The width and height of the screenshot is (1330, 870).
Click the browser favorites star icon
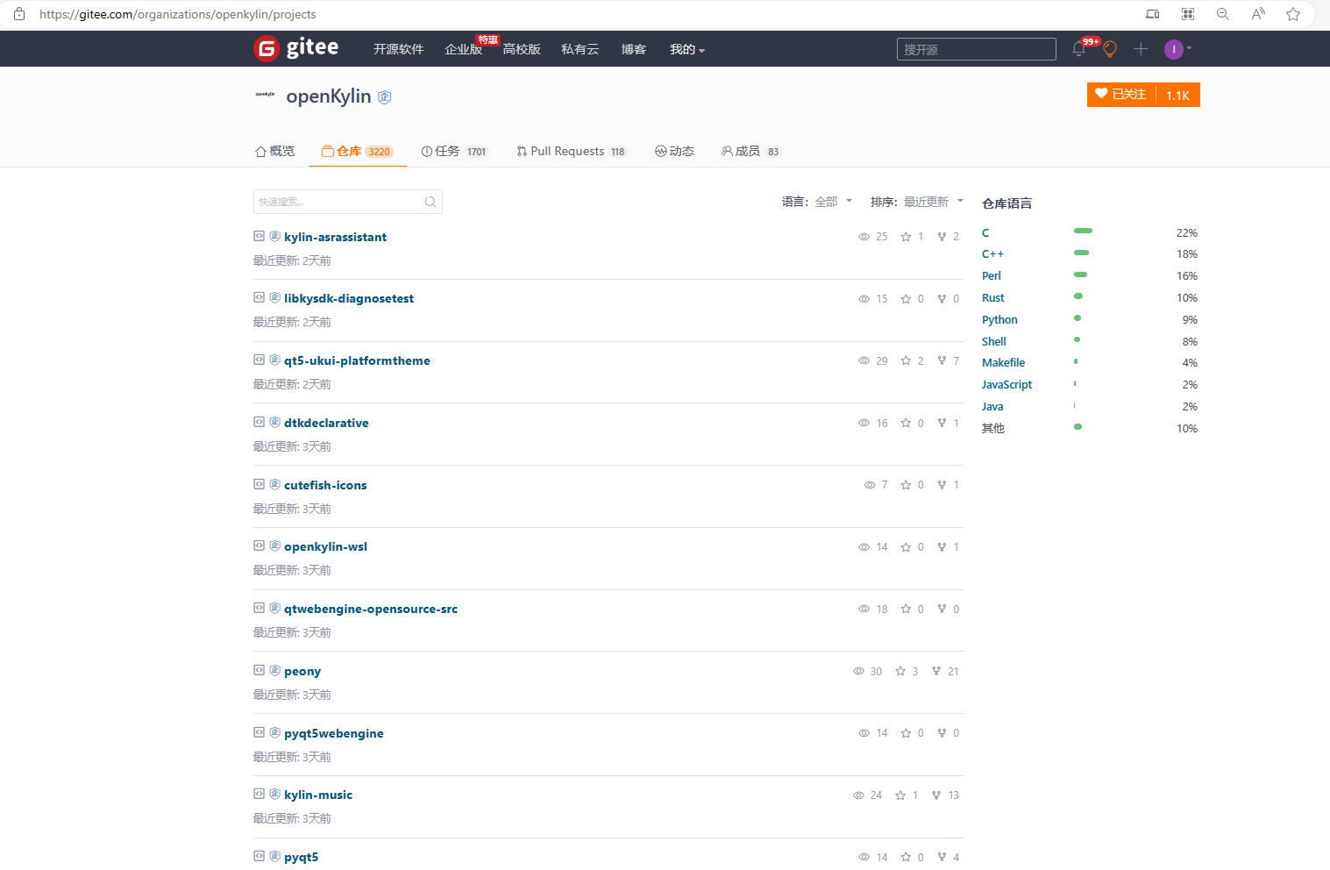(x=1293, y=14)
